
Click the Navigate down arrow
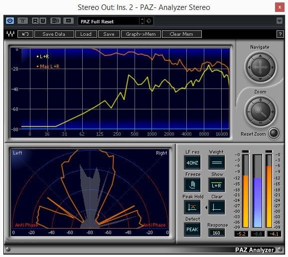tap(260, 79)
